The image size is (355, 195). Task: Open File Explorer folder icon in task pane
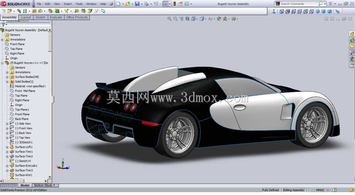[352, 46]
